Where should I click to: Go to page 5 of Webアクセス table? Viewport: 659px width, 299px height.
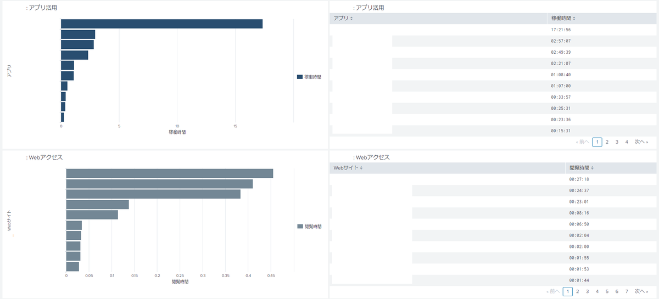pos(607,291)
